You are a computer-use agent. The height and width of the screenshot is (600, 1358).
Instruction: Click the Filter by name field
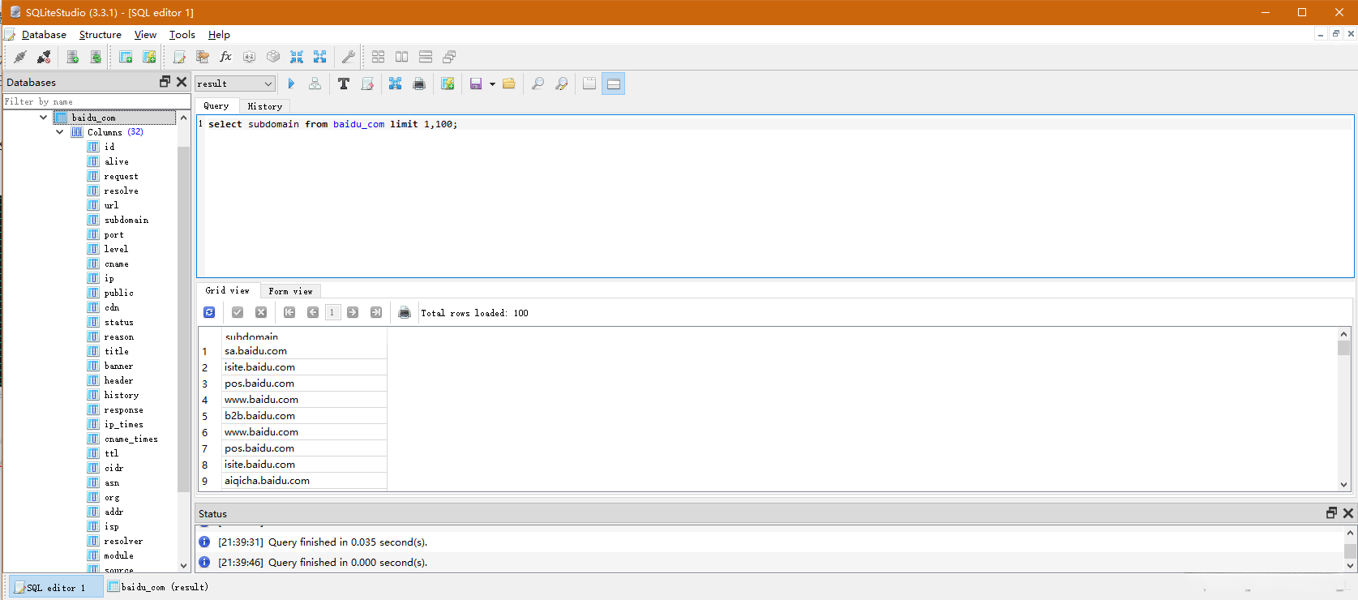pyautogui.click(x=96, y=101)
